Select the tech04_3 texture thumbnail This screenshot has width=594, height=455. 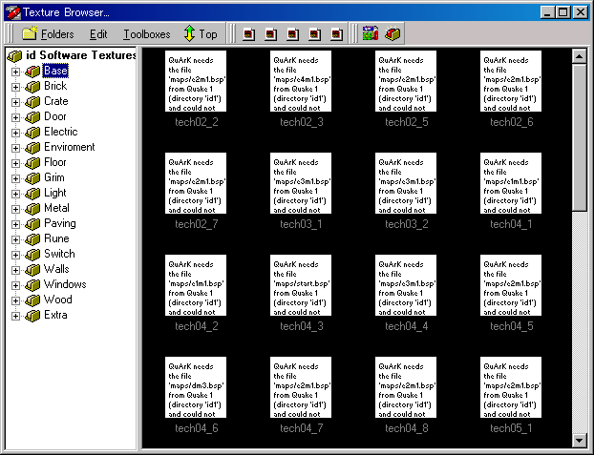click(301, 285)
